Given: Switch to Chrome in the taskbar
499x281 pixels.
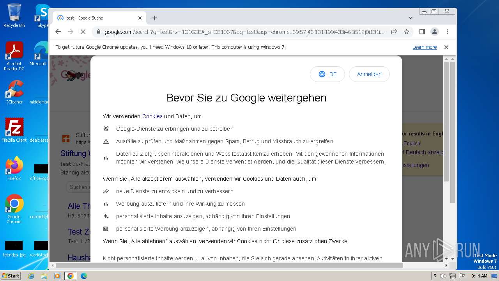Looking at the screenshot, I should click(x=71, y=276).
